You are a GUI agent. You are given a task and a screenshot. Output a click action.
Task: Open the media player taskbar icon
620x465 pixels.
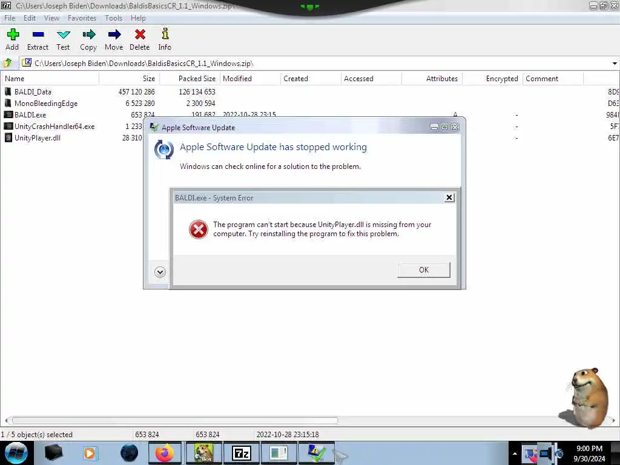(90, 453)
